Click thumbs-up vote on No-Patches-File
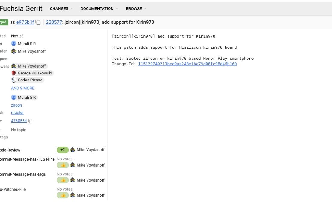The height and width of the screenshot is (202, 332). point(63,195)
